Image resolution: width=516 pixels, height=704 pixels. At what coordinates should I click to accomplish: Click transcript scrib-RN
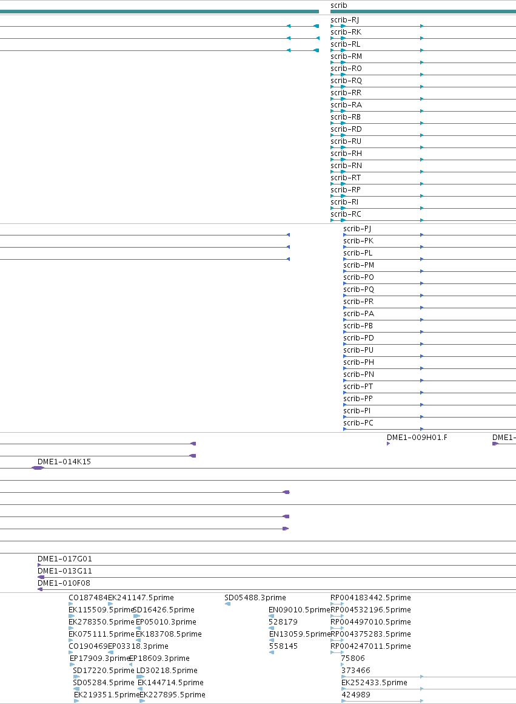pyautogui.click(x=346, y=165)
